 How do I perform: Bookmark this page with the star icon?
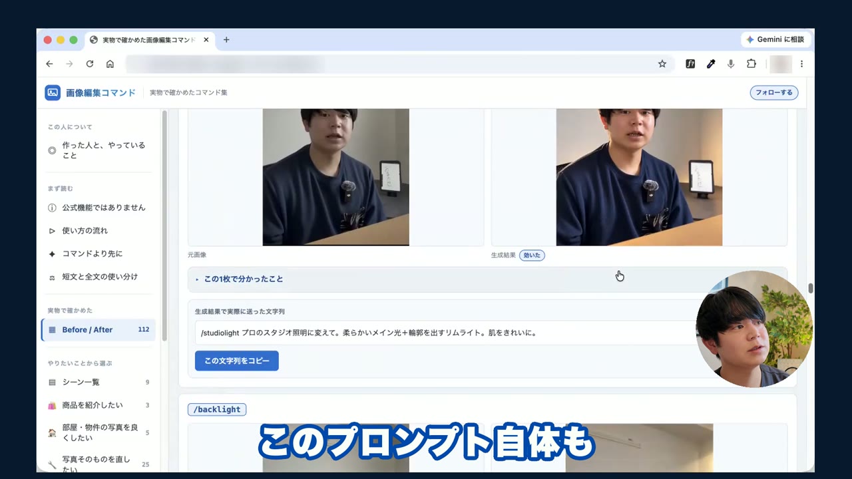pyautogui.click(x=662, y=64)
